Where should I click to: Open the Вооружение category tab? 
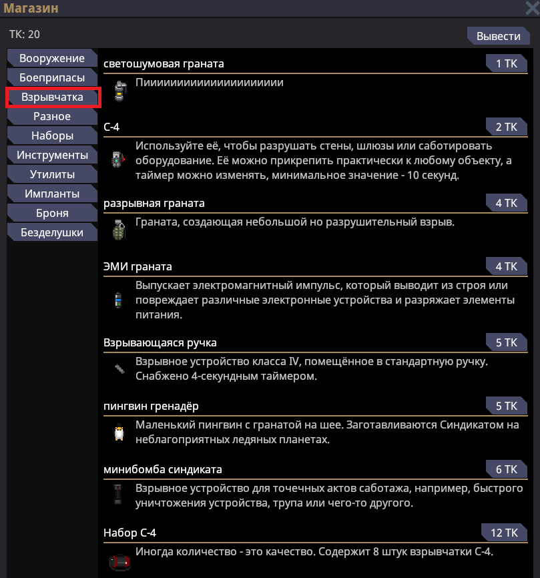click(x=52, y=58)
